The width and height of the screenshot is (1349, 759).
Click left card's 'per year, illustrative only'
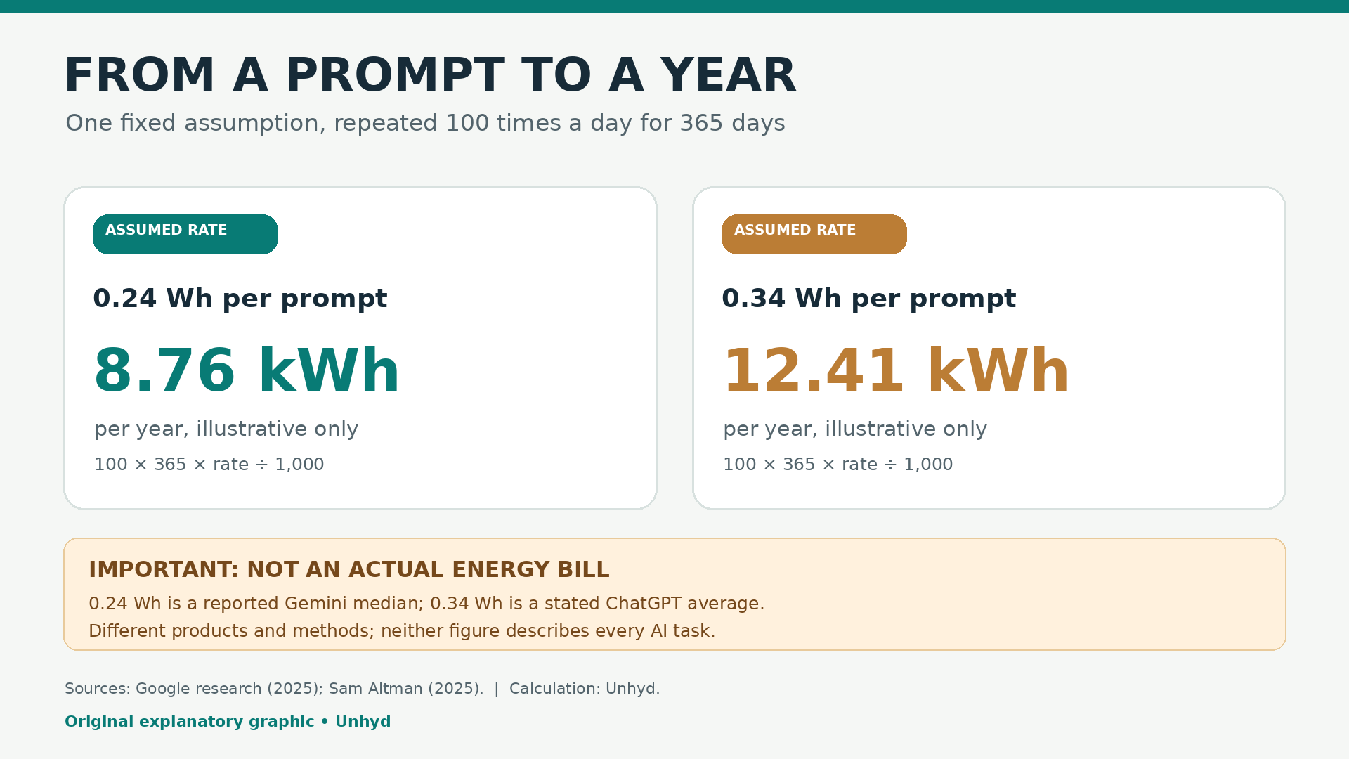click(x=226, y=429)
